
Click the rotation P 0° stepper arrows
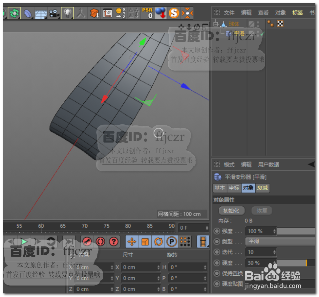click(x=205, y=278)
